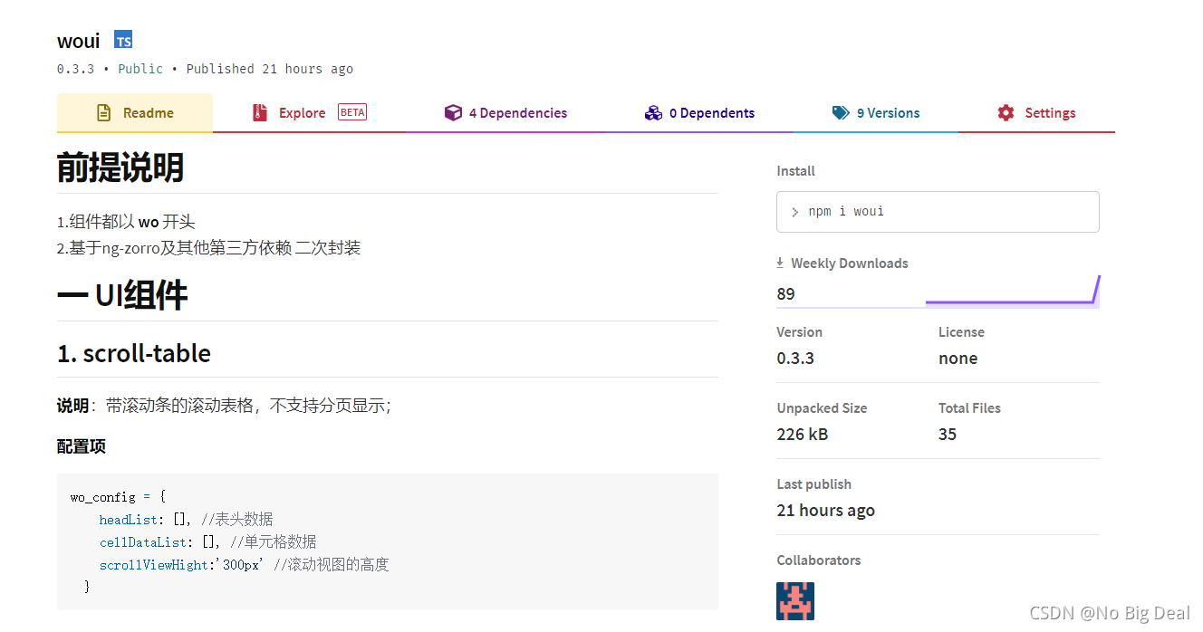Screen dimensions: 1203x632
Task: Click the 说明 scroll-table description line
Action: pos(225,406)
